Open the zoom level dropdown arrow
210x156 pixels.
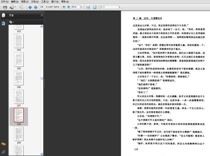click(81, 7)
